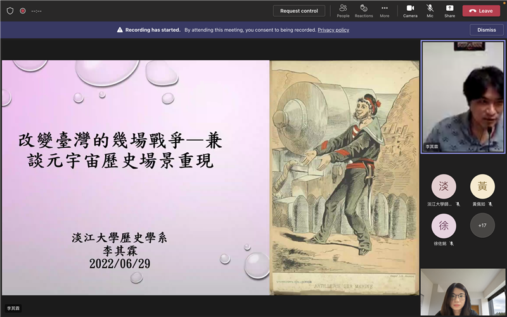Screen dimensions: 507x317
Task: Open the Share content tray
Action: click(x=449, y=10)
